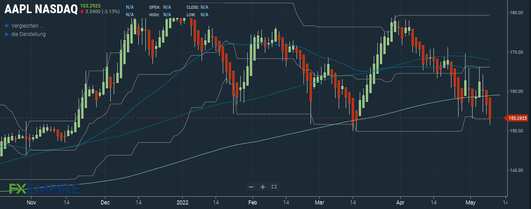
Task: Click the plus icon beside Vergleichen
Action: 7,25
